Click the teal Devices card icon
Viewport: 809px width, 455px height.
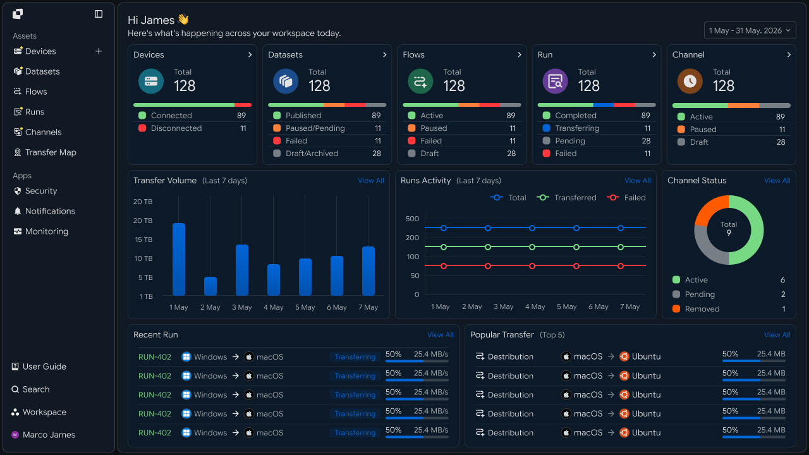click(x=151, y=82)
